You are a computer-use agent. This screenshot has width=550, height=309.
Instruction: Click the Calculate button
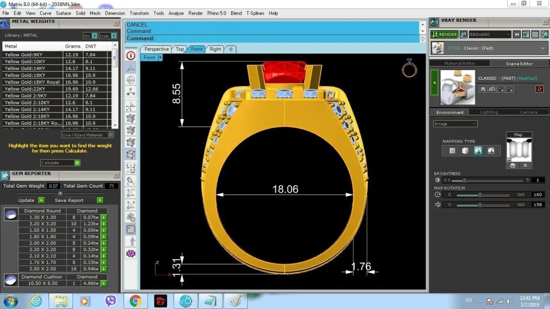pyautogui.click(x=60, y=163)
